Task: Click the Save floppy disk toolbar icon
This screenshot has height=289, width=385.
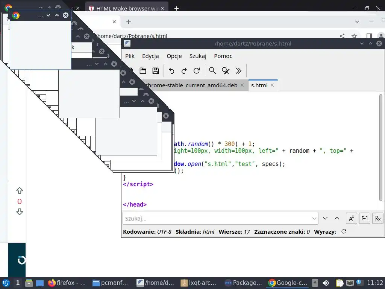Action: point(156,71)
